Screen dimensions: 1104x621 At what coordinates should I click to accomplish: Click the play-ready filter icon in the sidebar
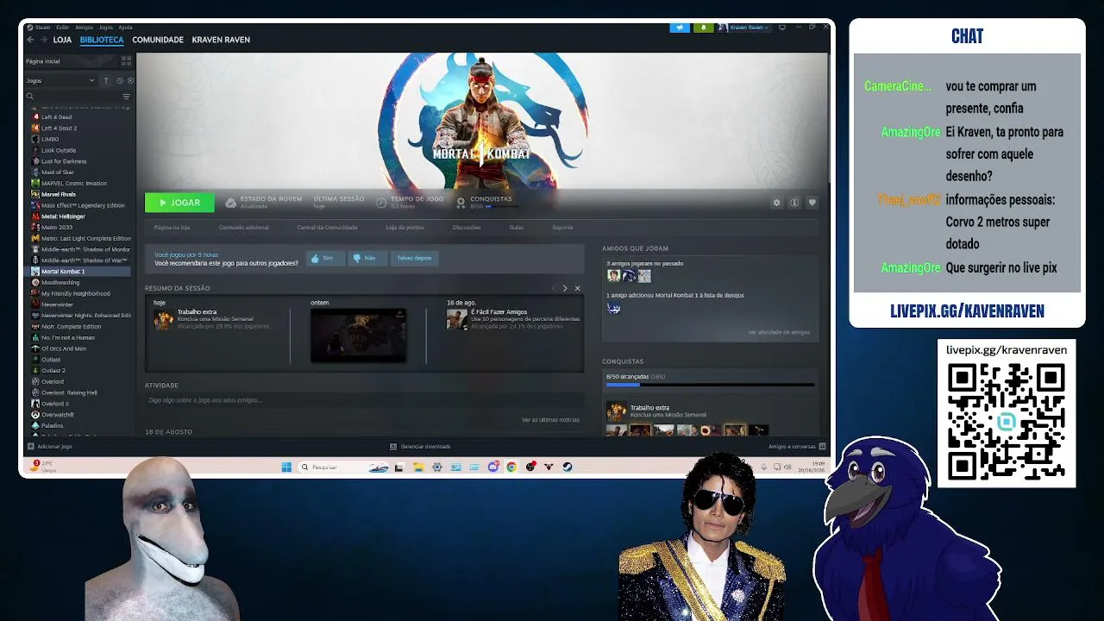pos(130,80)
